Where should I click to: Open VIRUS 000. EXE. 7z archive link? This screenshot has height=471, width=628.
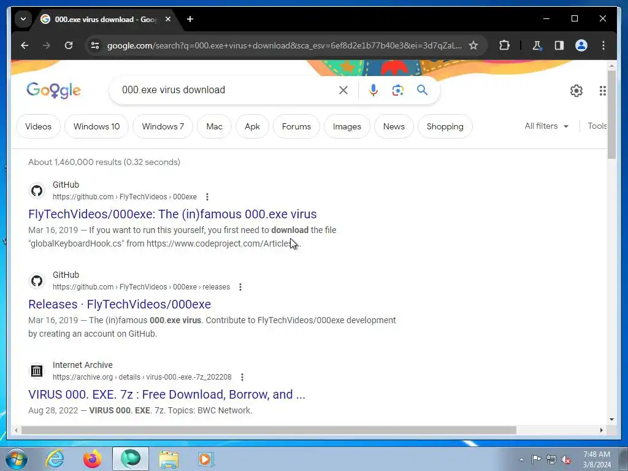[x=167, y=394]
